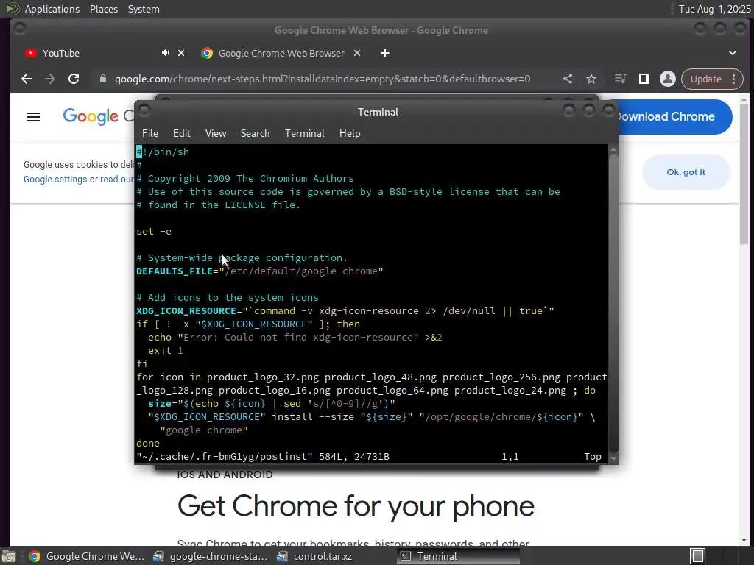Click vim status line postinst filename
Image resolution: width=754 pixels, height=565 pixels.
coord(225,456)
